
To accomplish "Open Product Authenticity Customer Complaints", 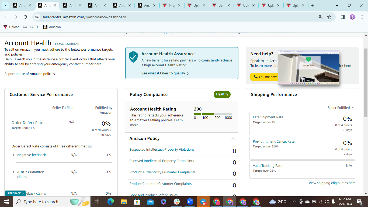I will click(162, 172).
